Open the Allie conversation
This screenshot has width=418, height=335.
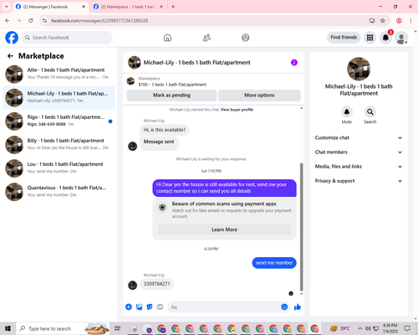(59, 74)
